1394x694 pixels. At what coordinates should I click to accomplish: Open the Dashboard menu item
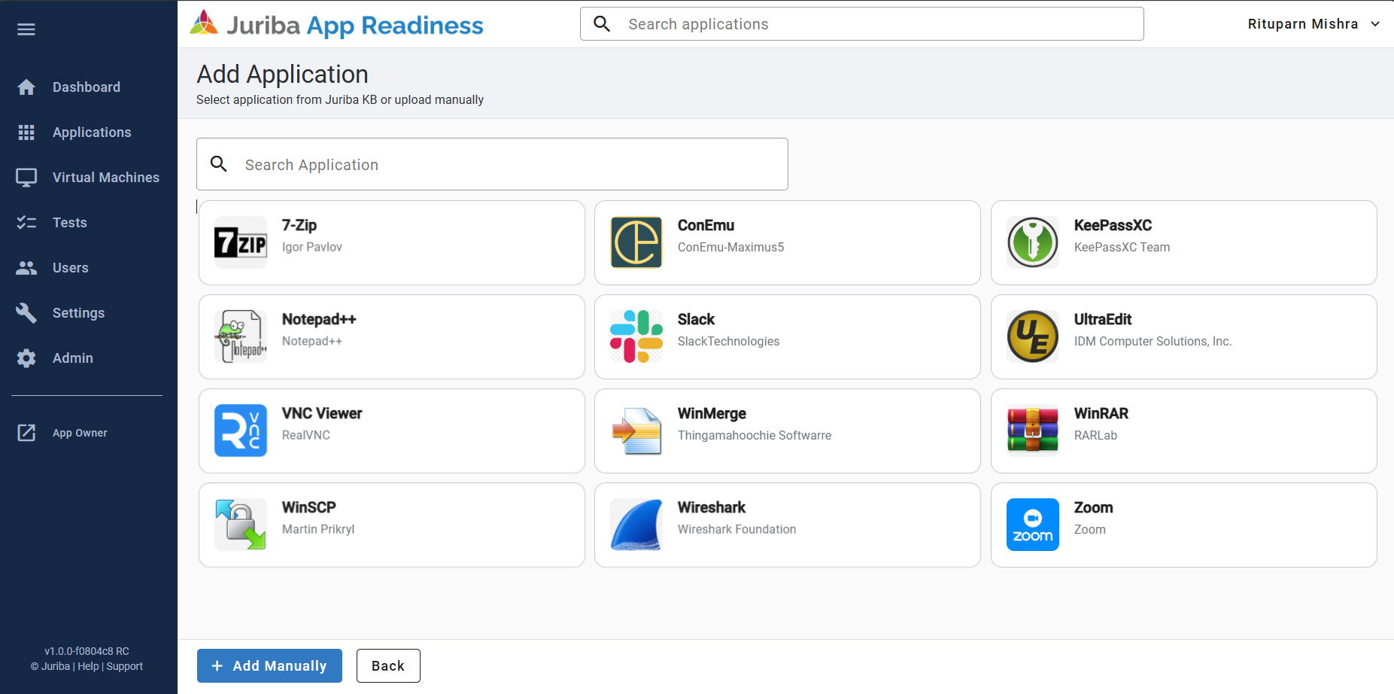pyautogui.click(x=87, y=87)
